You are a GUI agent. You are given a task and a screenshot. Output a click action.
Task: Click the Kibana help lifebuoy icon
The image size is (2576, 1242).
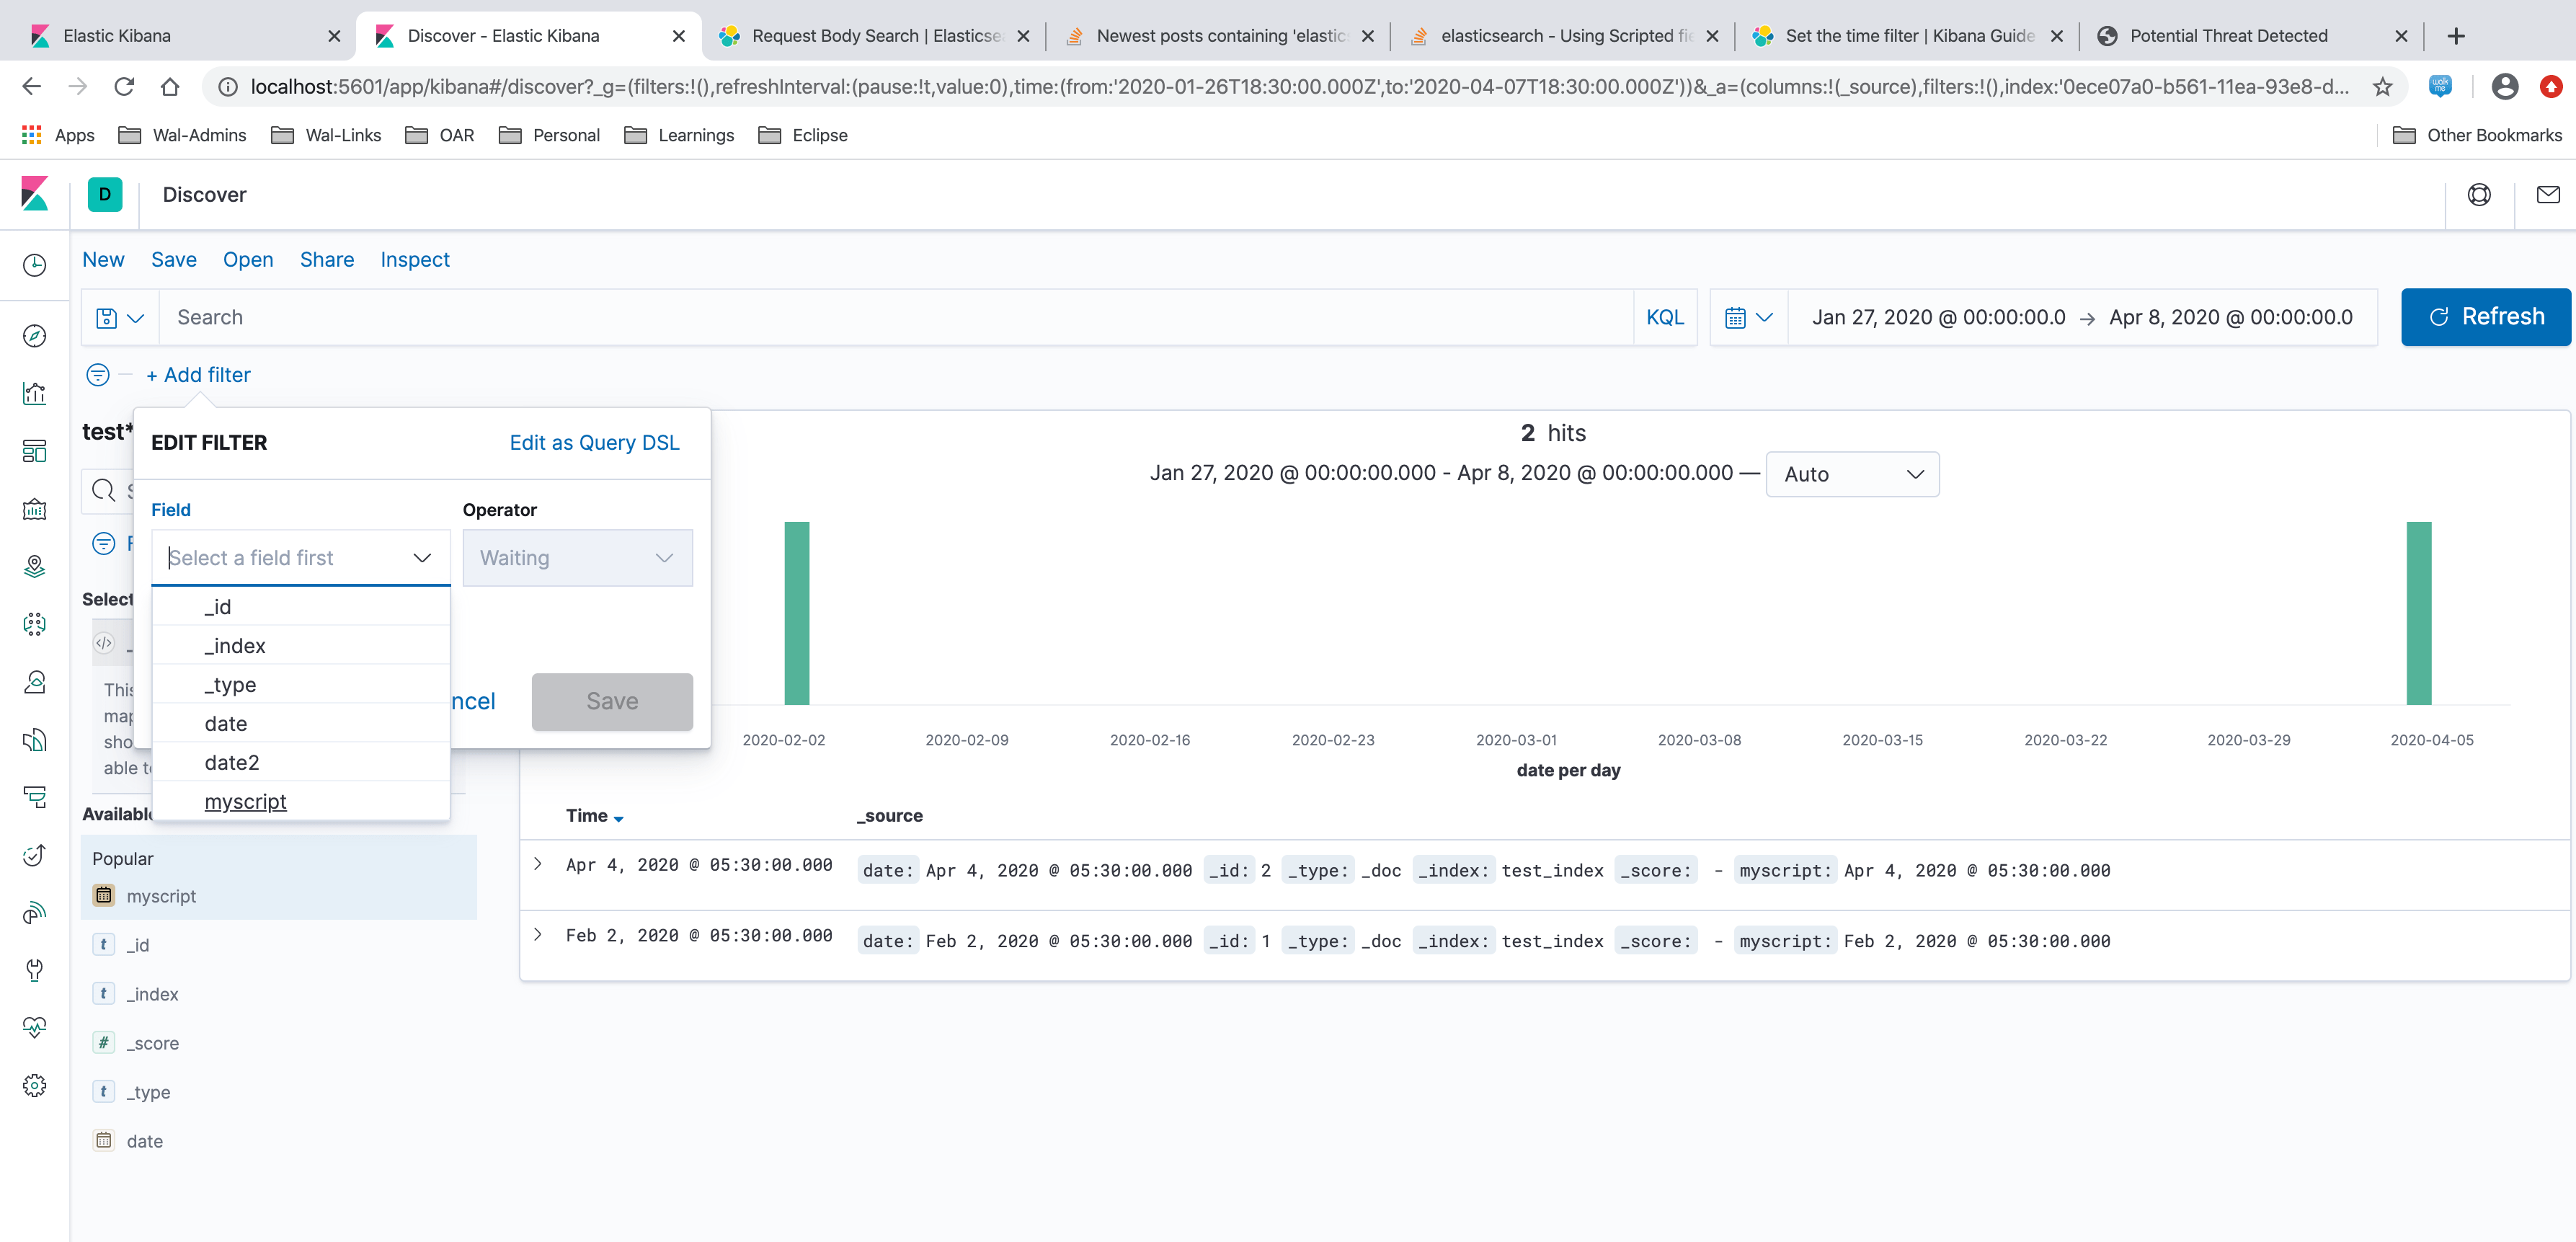[2479, 195]
